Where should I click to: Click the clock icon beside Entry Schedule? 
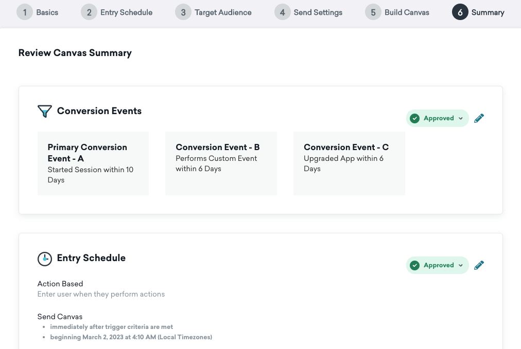coord(45,259)
